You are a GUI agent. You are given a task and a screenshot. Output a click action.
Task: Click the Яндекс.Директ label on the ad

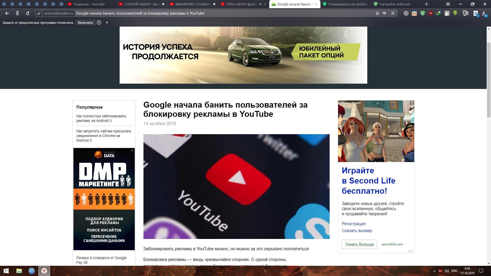click(x=351, y=103)
